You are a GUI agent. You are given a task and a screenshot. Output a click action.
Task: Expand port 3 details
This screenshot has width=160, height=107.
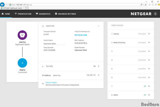[149, 51]
